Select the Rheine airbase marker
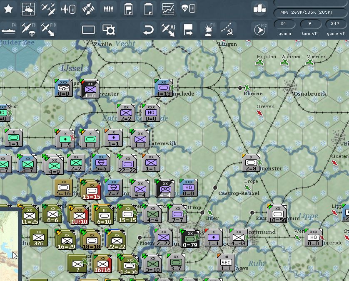Viewport: 349px width, 281px height. point(247,87)
